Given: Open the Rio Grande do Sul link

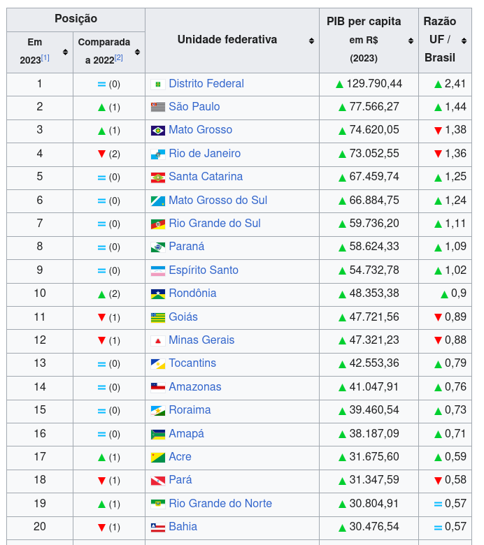Looking at the screenshot, I should click(x=215, y=223).
